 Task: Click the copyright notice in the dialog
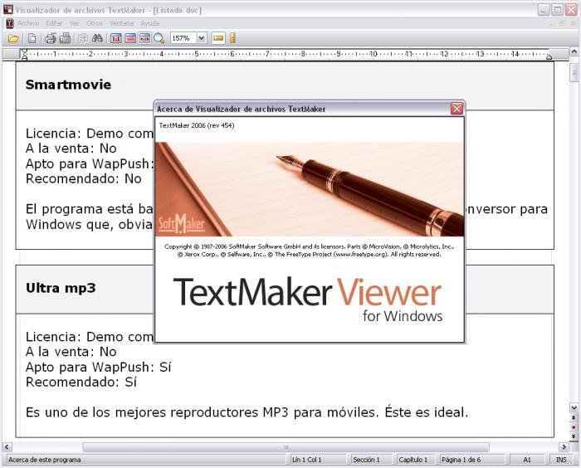[x=310, y=250]
